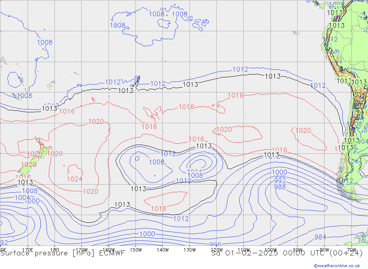Click the 984 isobar label
The width and height of the screenshot is (368, 269).
(x=320, y=237)
